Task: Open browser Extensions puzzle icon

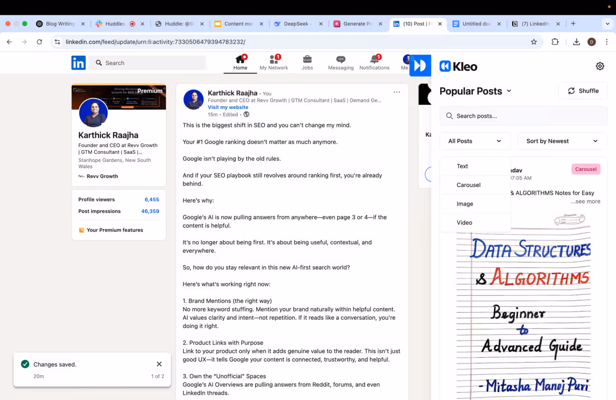Action: tap(555, 42)
